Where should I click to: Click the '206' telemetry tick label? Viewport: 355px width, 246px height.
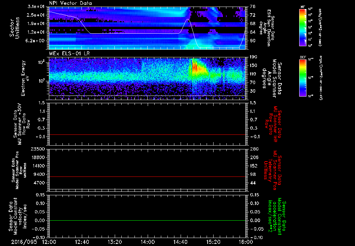click(x=254, y=157)
